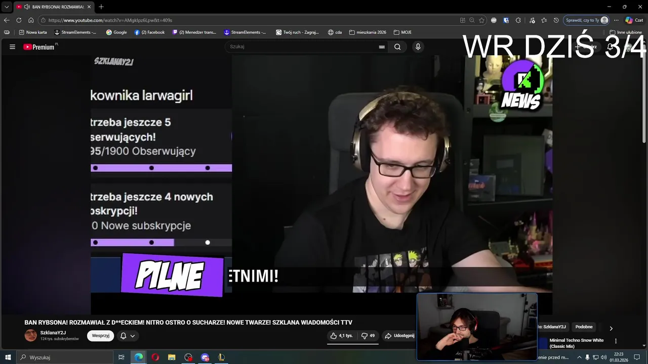
Task: Open the app availability icon in the address bar
Action: click(462, 20)
